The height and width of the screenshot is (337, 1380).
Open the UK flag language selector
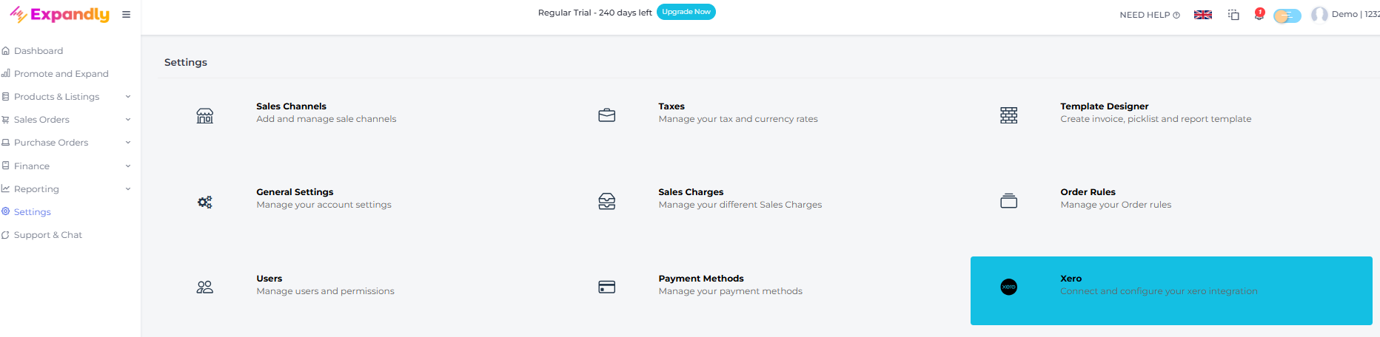coord(1203,15)
